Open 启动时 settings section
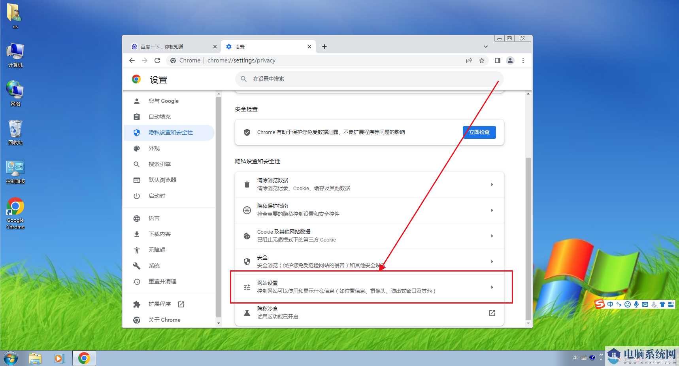 tap(169, 196)
